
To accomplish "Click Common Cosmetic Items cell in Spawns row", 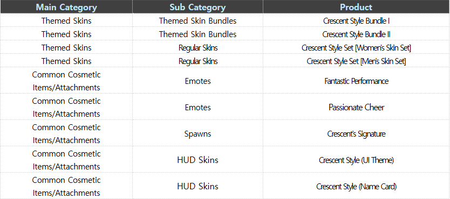I will [x=66, y=133].
